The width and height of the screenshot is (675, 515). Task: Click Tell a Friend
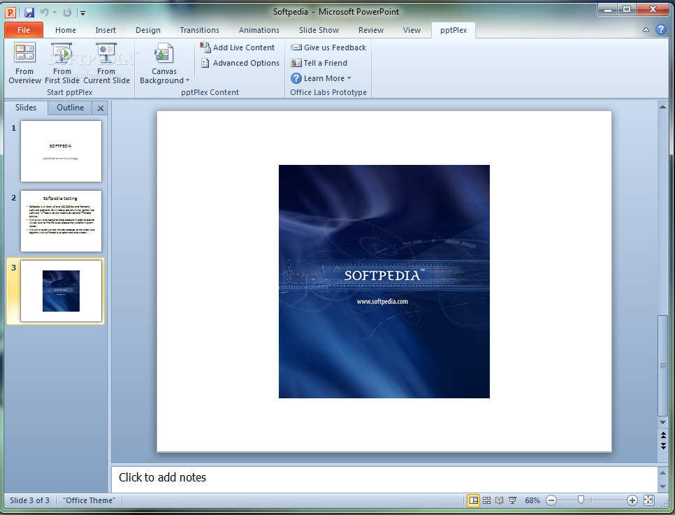click(319, 63)
